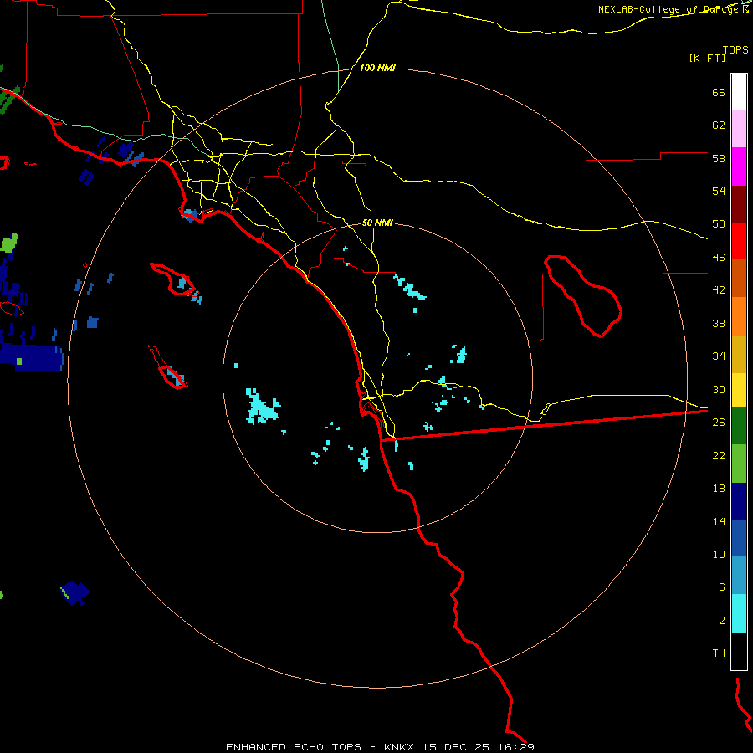Click the '46' legend value
Screen dimensions: 753x753
719,258
